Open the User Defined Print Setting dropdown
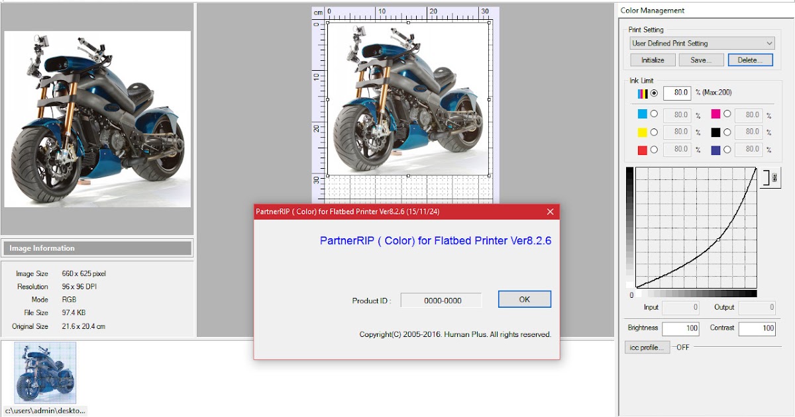 pyautogui.click(x=702, y=43)
